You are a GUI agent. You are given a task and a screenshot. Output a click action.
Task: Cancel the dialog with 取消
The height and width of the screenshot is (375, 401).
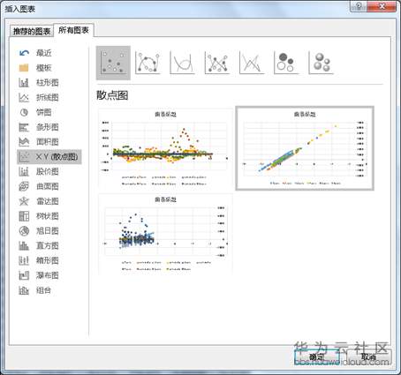368,357
